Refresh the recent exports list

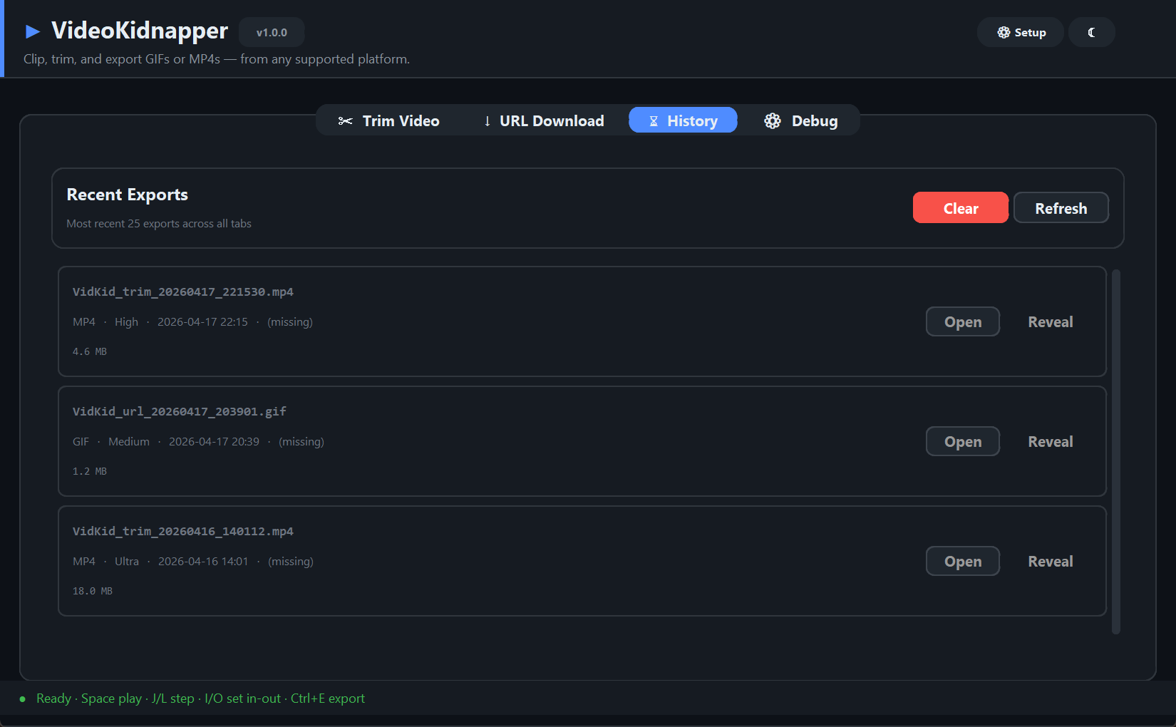coord(1061,207)
